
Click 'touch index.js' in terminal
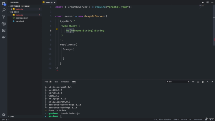tap(70, 113)
